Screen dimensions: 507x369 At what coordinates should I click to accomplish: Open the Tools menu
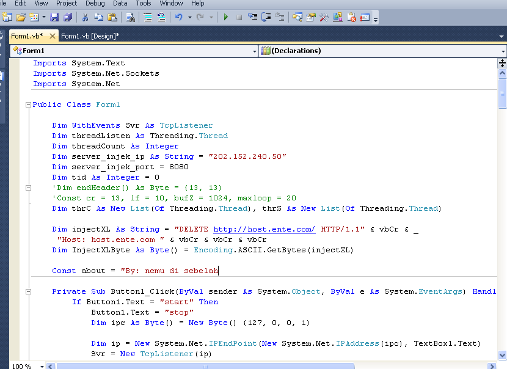click(143, 3)
